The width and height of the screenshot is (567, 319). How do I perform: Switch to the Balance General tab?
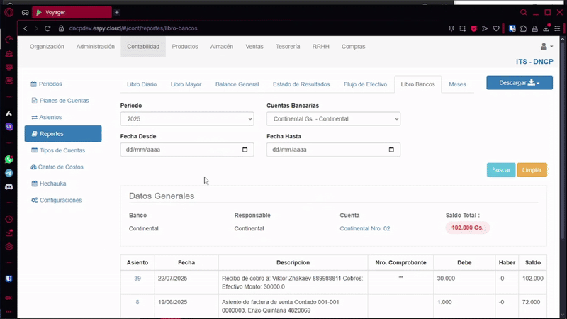[x=237, y=84]
